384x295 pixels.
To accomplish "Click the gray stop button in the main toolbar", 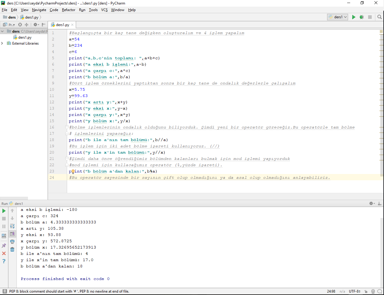I will [x=370, y=17].
